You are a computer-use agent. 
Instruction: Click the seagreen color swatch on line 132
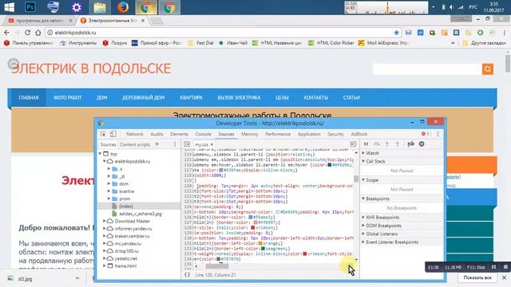(263, 249)
